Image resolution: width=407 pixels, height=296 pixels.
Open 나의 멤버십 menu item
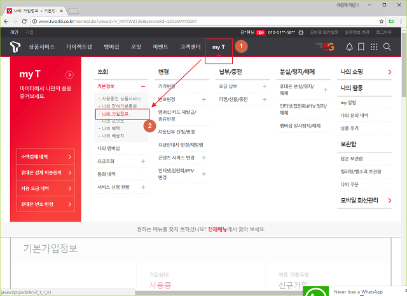[x=109, y=148]
